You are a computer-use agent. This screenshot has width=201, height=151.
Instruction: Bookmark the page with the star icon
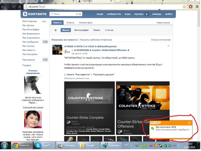point(184,7)
